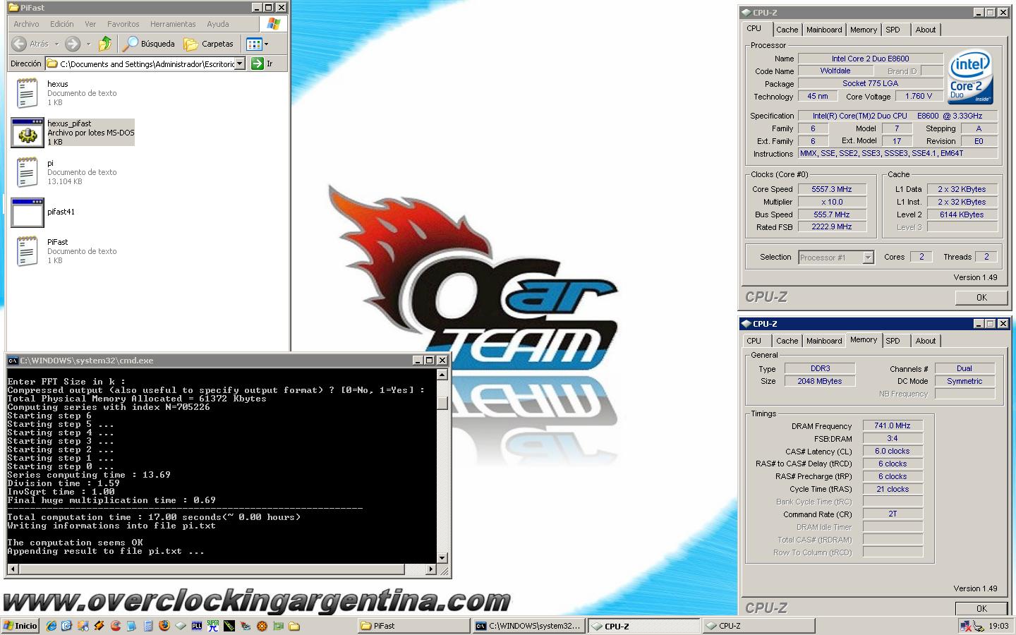The image size is (1016, 635).
Task: Open About tab in lower CPU-Z window
Action: pyautogui.click(x=926, y=341)
